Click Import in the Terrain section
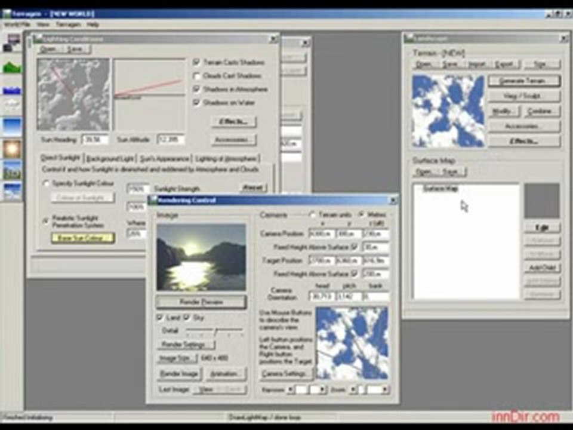 tap(478, 64)
